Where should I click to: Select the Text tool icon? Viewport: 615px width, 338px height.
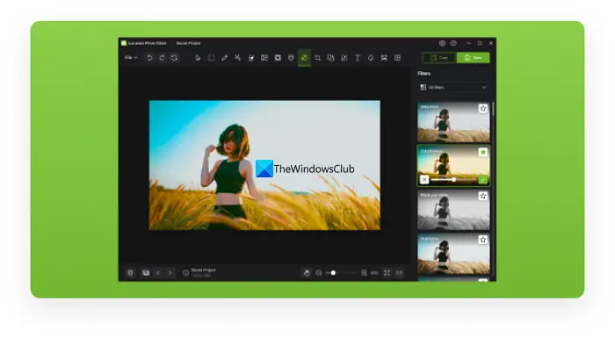[x=358, y=58]
